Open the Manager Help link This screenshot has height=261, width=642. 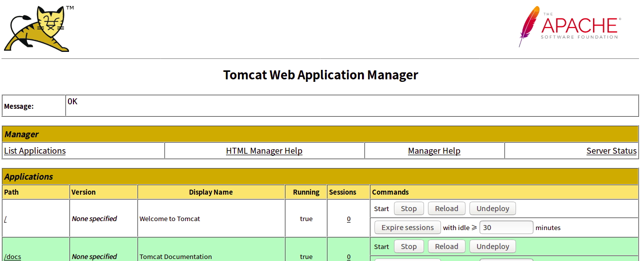tap(434, 151)
